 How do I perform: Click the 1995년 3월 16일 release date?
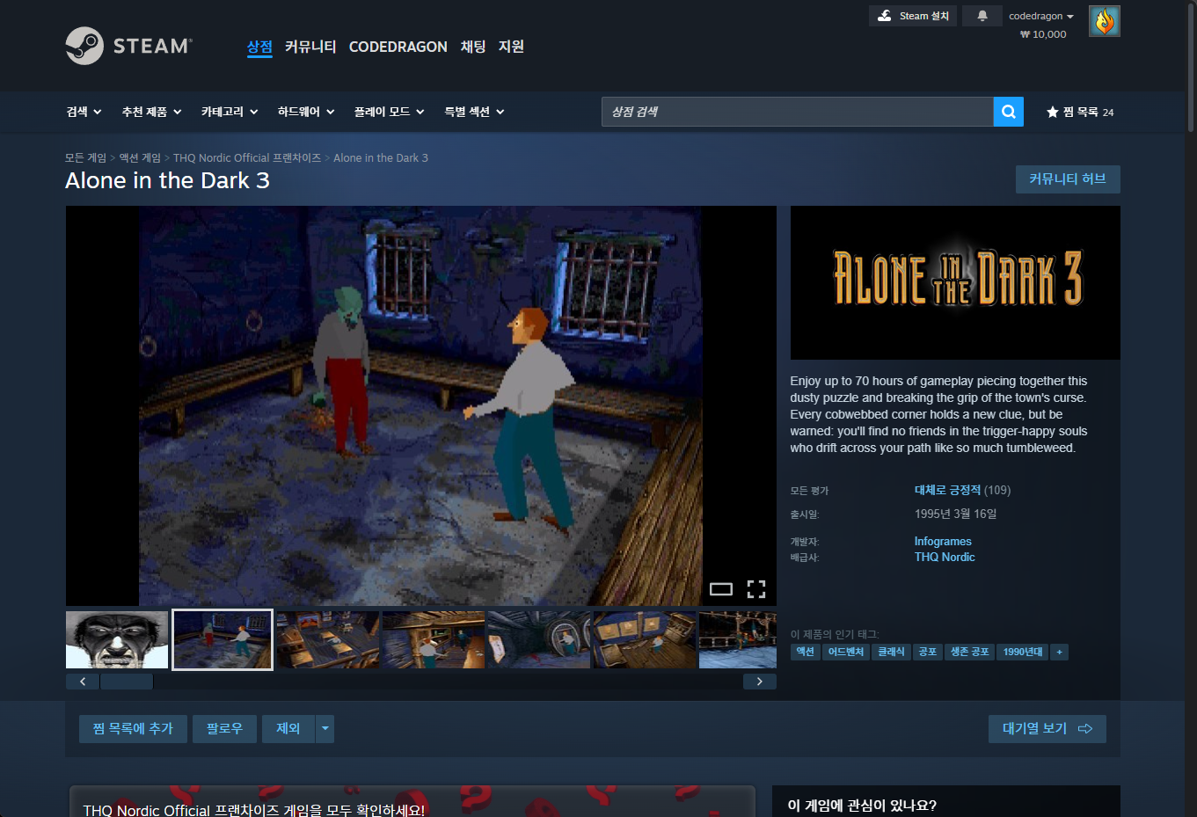coord(955,514)
